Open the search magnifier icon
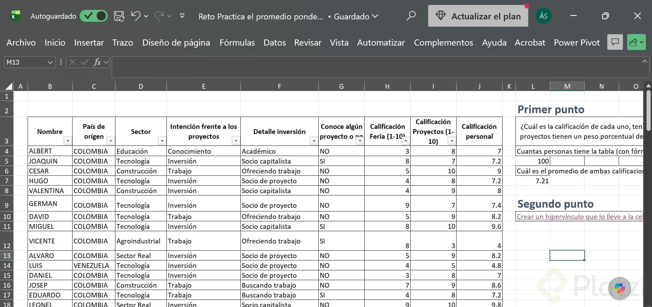The height and width of the screenshot is (307, 652). pos(411,16)
